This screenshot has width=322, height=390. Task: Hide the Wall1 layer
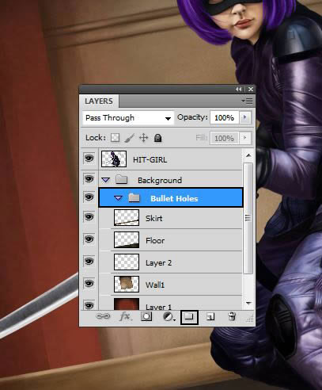(89, 284)
